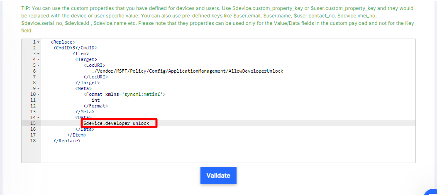The image size is (437, 195).
Task: Collapse the LocURI block fold arrow on line 5
Action: coord(38,65)
